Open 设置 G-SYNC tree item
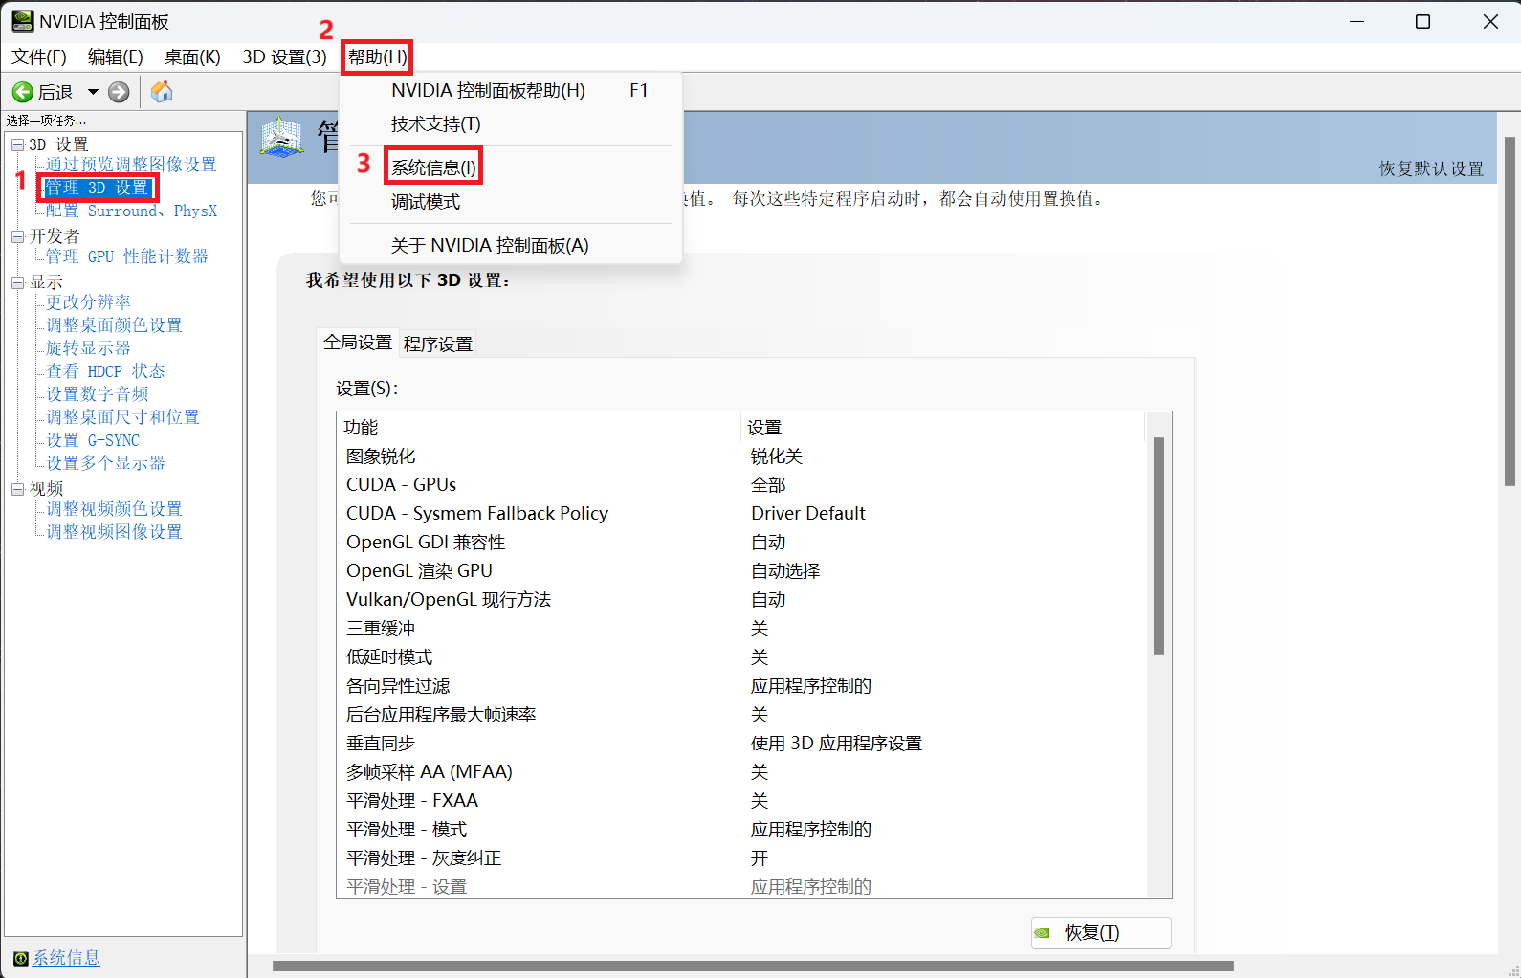This screenshot has width=1521, height=978. (x=93, y=440)
